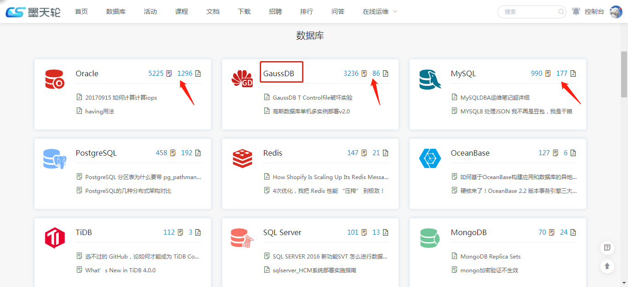The height and width of the screenshot is (287, 628).
Task: Open the OceanBase hexagon logo icon
Action: [x=430, y=158]
